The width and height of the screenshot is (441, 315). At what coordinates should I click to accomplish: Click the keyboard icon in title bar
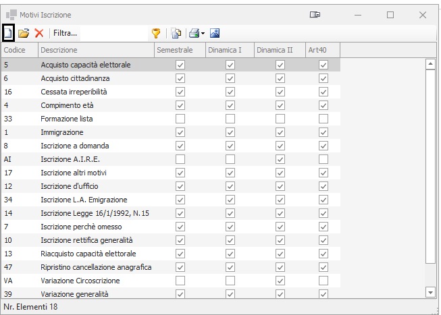(x=315, y=14)
